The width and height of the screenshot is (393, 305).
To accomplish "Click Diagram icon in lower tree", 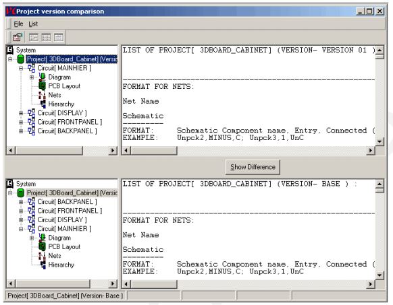I will coord(42,238).
